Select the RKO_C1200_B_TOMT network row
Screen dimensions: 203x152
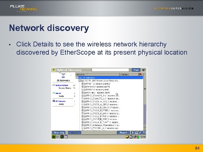click(x=102, y=122)
